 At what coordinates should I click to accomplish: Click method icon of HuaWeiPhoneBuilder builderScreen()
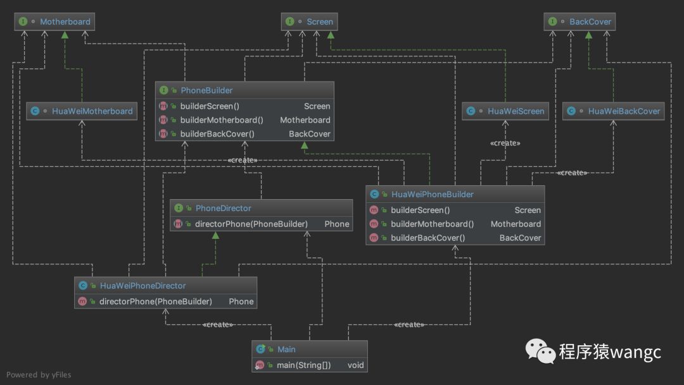coord(374,210)
